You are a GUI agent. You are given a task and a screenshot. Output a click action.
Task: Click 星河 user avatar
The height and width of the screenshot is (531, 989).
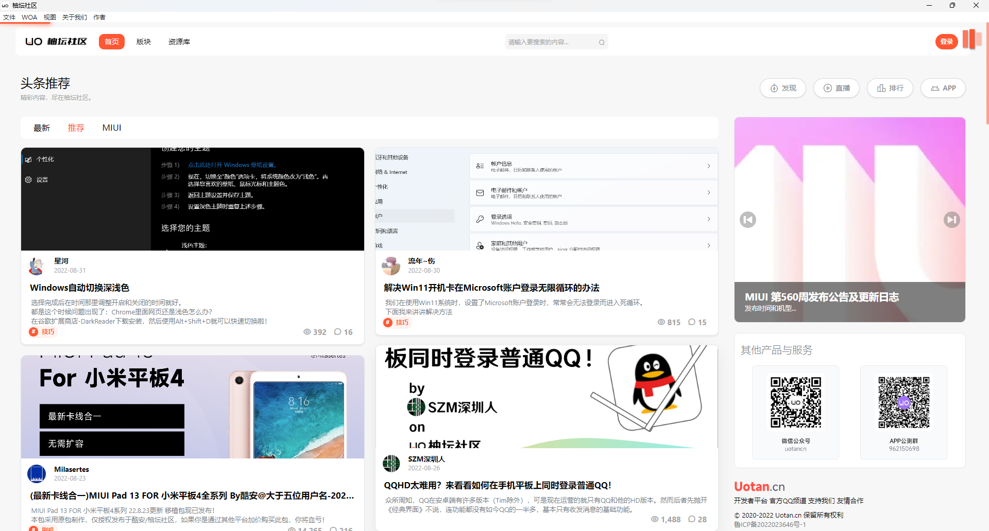click(36, 265)
